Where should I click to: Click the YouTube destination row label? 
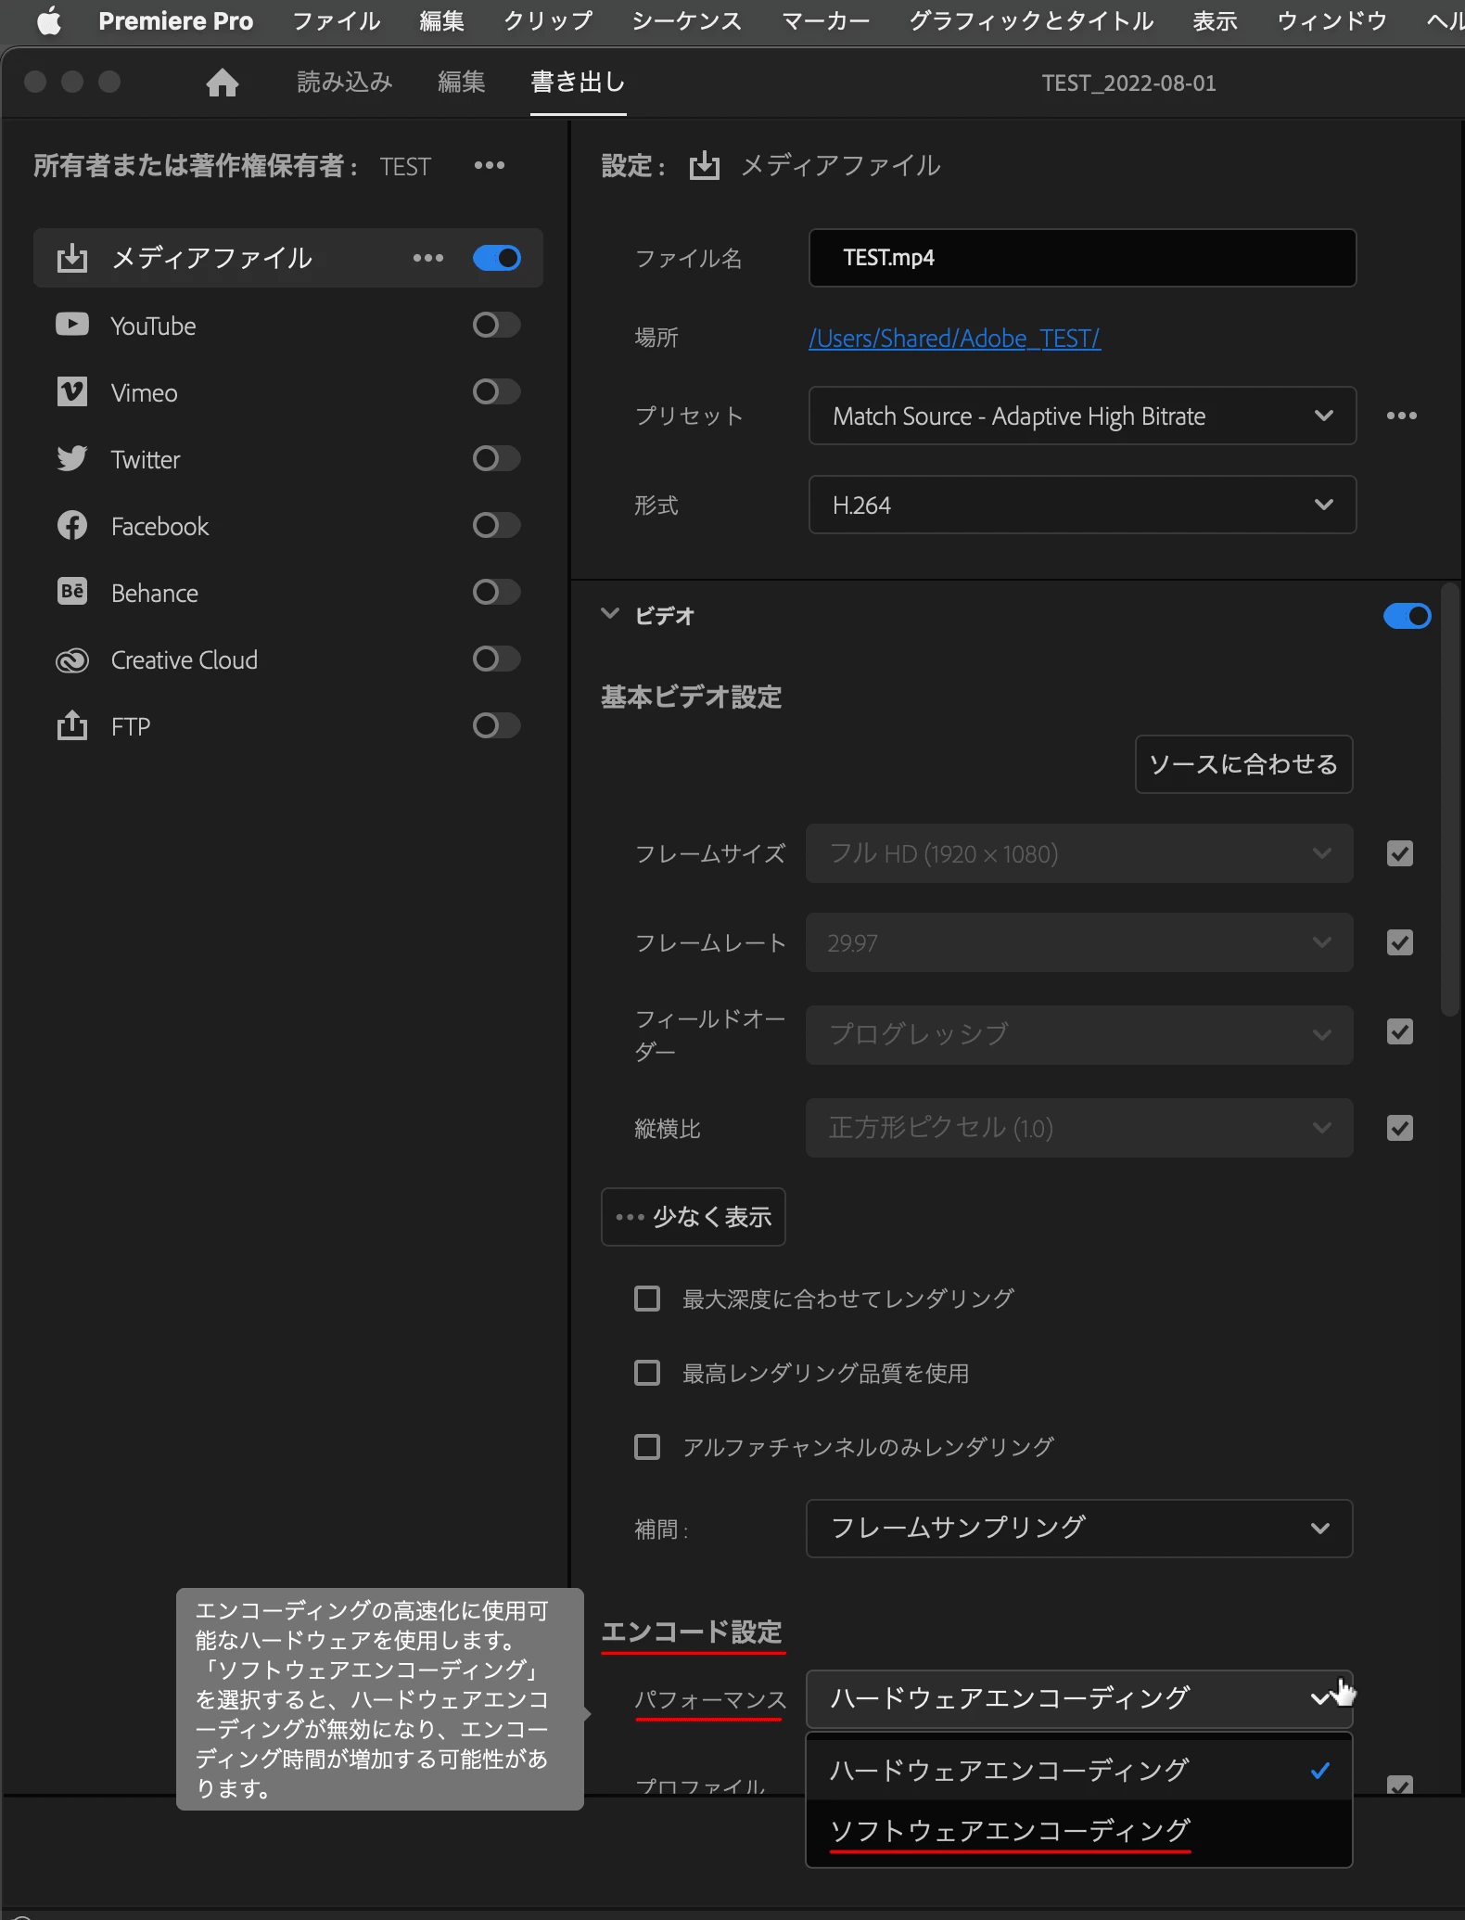(x=154, y=326)
